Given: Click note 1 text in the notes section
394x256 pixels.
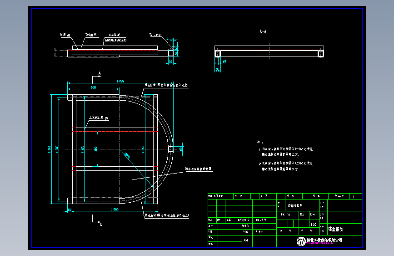Looking at the screenshot, I should coord(286,152).
